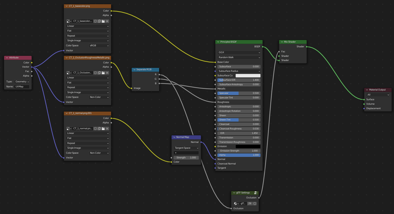Click the material browse icon inside glTF Settings node
Image resolution: width=394 pixels, height=214 pixels.
(236, 203)
